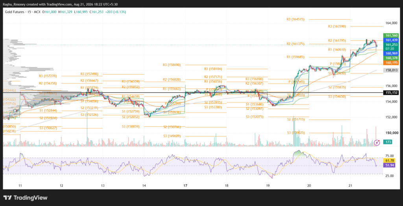Viewport: 403px width, 206px height.
Task: Select the R2 (156820) pivot label
Action: pyautogui.click(x=172, y=80)
